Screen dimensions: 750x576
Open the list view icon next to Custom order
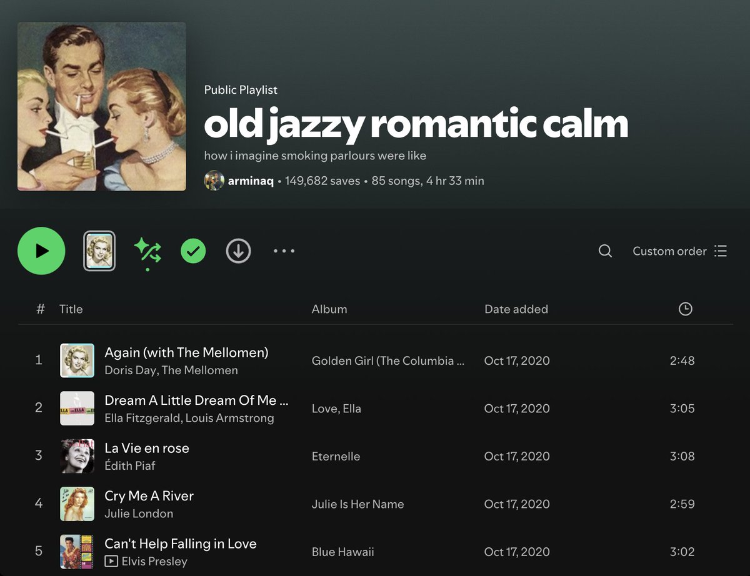click(x=721, y=251)
